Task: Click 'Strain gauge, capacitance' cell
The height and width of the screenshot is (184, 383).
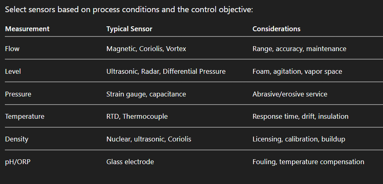Action: pyautogui.click(x=146, y=94)
